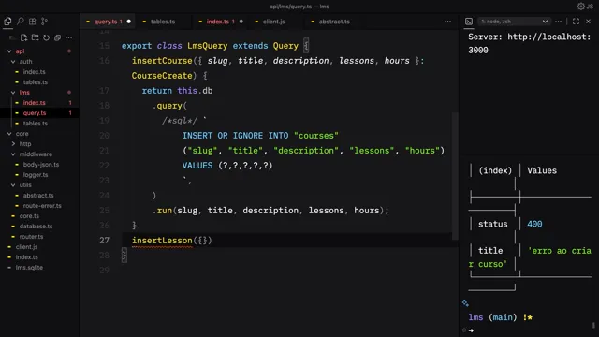Click the insertCourse method name

pyautogui.click(x=162, y=61)
